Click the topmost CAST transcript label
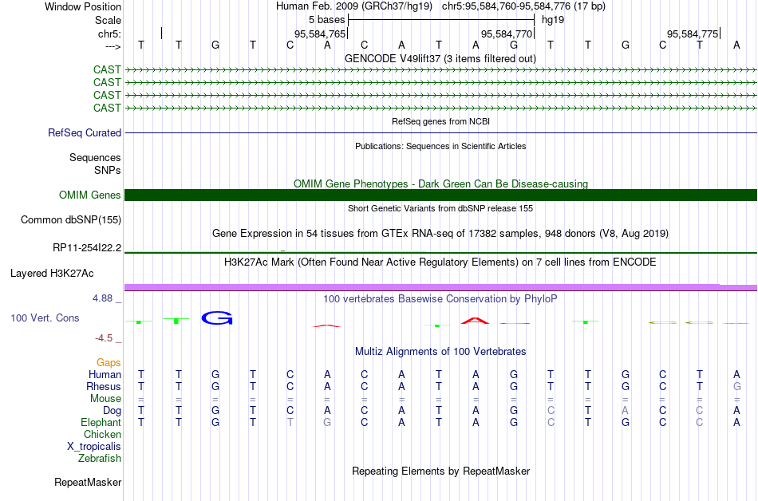Viewport: 758px width, 501px height. [107, 69]
